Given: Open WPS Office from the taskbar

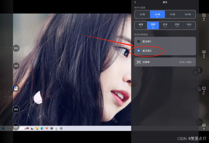Looking at the screenshot, I should coord(47,128).
